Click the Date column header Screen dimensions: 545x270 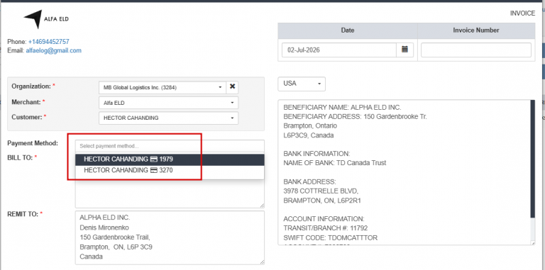(348, 30)
